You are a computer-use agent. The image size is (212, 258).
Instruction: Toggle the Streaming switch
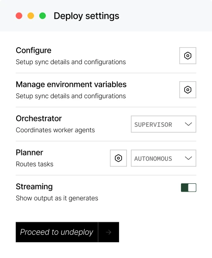pyautogui.click(x=188, y=188)
